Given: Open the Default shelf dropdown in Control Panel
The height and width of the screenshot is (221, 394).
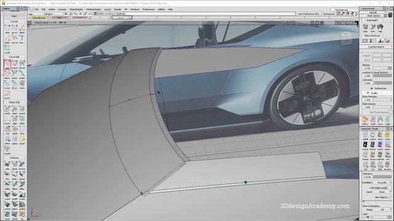Looking at the screenshot, I should coord(374,12).
